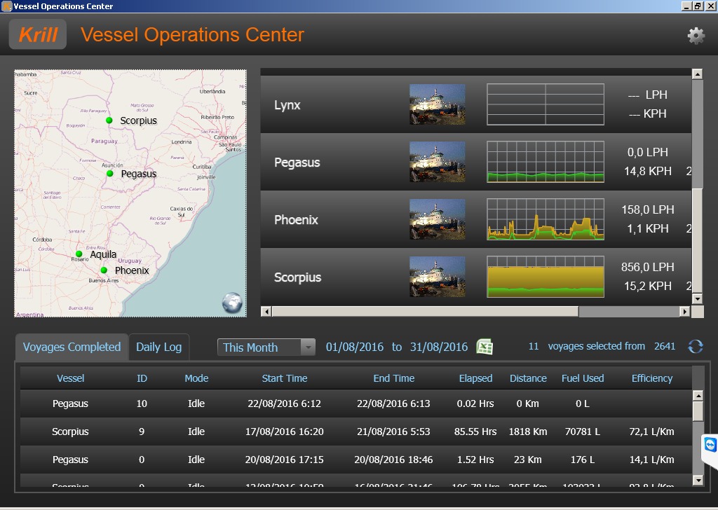Select the Aquila green map marker
The width and height of the screenshot is (718, 510).
coord(79,254)
